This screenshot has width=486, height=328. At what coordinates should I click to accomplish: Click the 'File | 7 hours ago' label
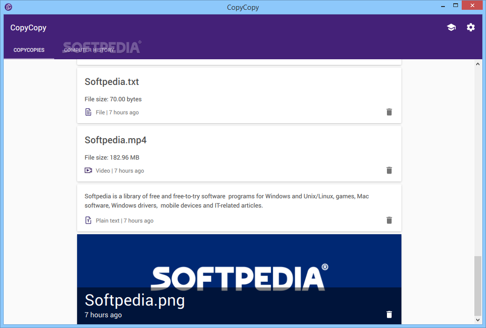117,112
